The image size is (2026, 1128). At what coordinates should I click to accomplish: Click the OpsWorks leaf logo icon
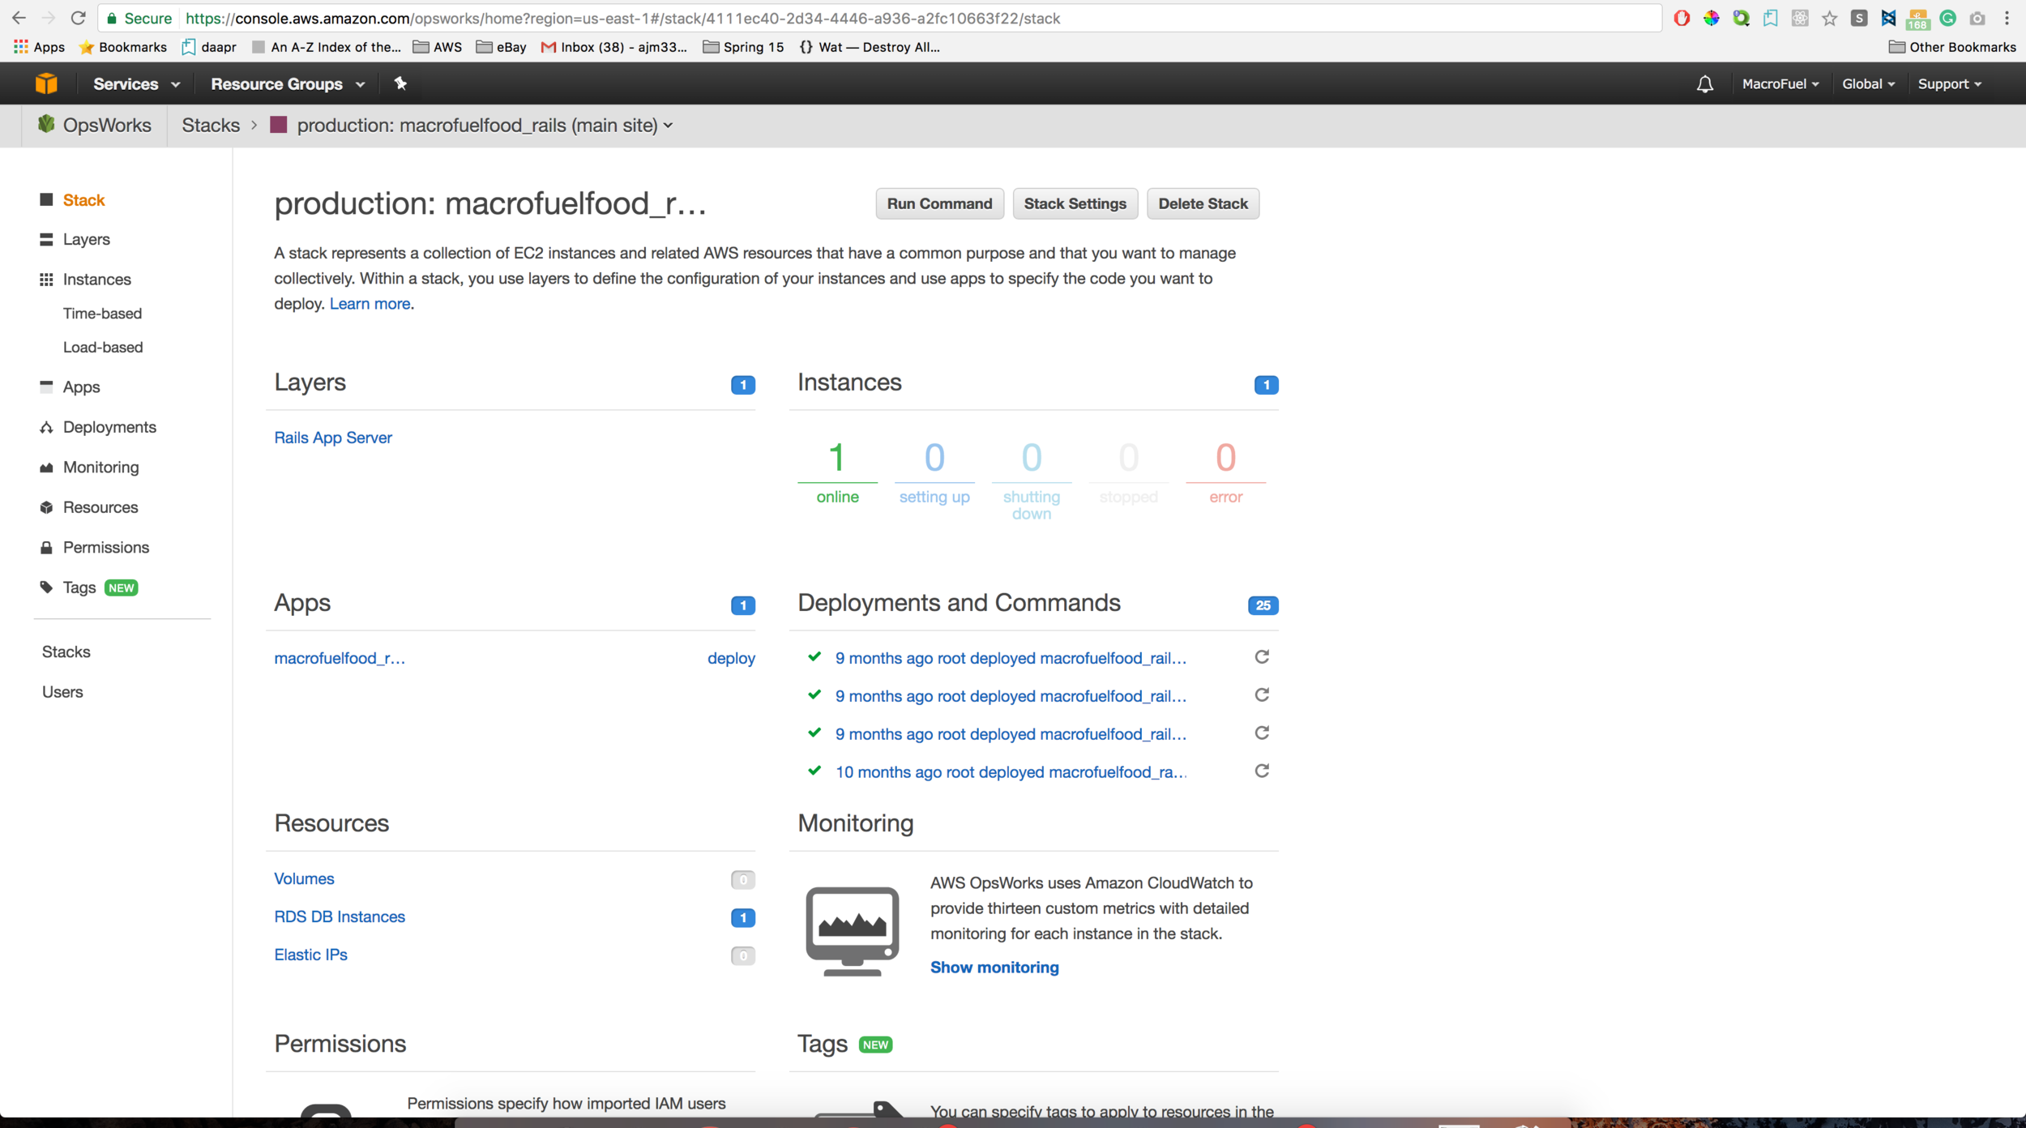46,124
